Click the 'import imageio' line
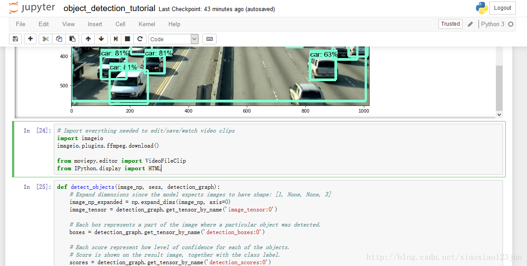 tap(80, 138)
